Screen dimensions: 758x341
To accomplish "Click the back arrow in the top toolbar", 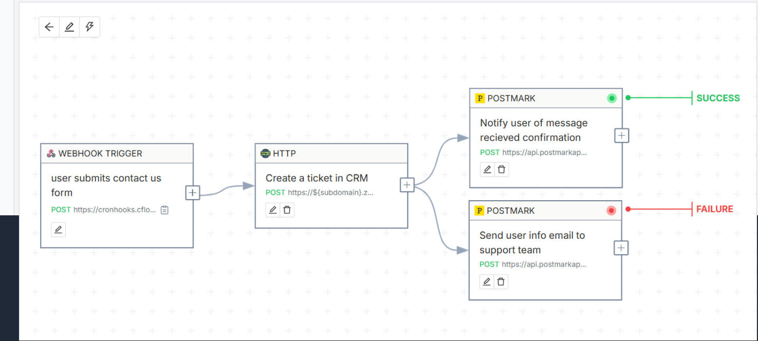I will 49,27.
